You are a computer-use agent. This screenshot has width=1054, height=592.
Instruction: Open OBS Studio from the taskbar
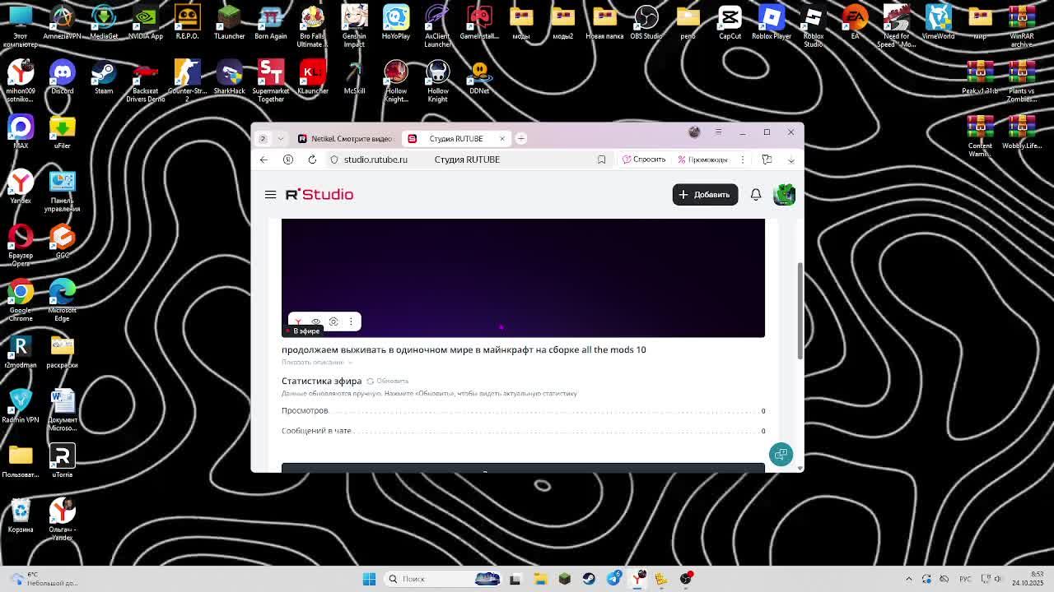click(686, 579)
